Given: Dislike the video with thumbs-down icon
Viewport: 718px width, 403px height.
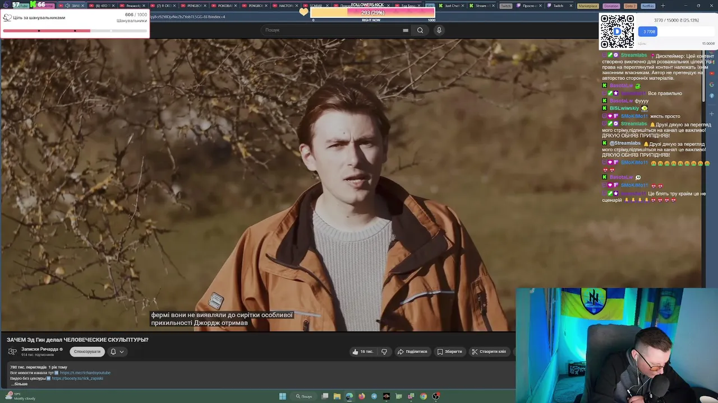Looking at the screenshot, I should pos(384,352).
